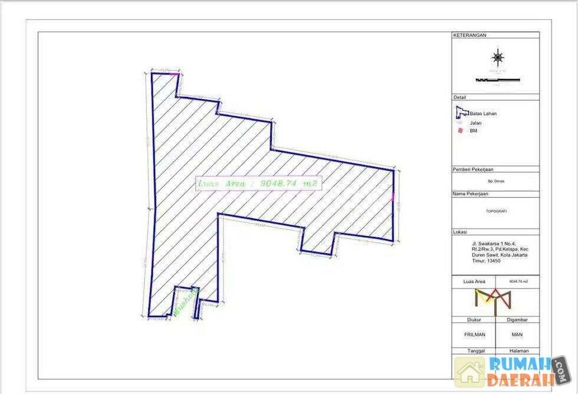This screenshot has height=394, width=578.
Task: Click the Jalan legend symbol
Action: click(460, 123)
